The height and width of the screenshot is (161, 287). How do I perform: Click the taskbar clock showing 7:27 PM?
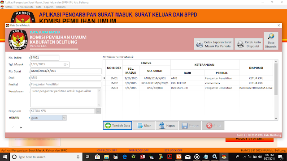[x=269, y=157]
